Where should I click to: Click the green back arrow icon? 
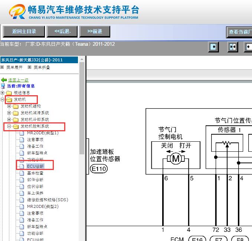[4, 80]
